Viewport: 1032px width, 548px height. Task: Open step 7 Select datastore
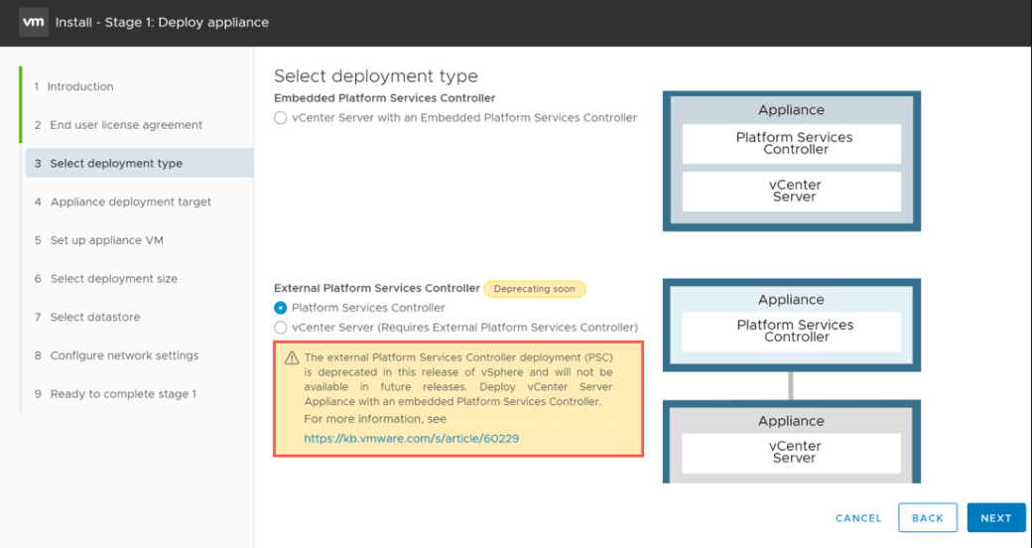coord(94,317)
